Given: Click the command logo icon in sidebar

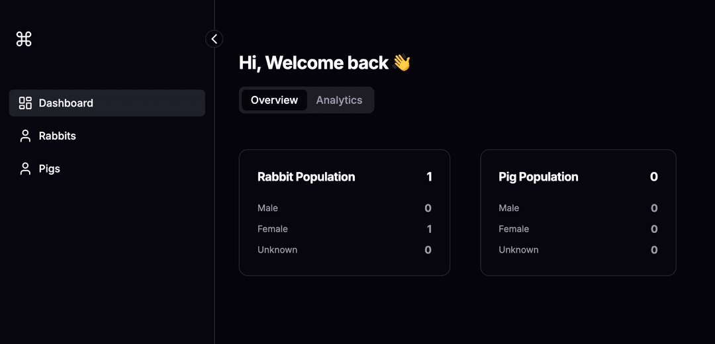Looking at the screenshot, I should pos(24,39).
